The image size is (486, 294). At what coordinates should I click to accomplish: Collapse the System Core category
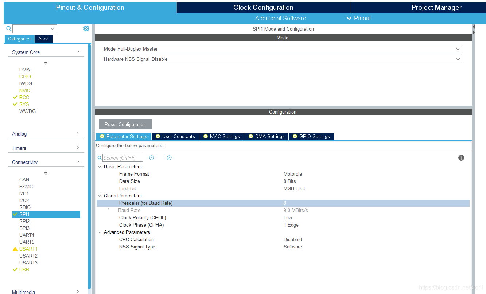point(78,52)
